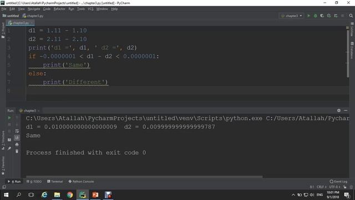Click Down the stack trace arrow
Screen dimensions: 355x200
(x=17, y=124)
